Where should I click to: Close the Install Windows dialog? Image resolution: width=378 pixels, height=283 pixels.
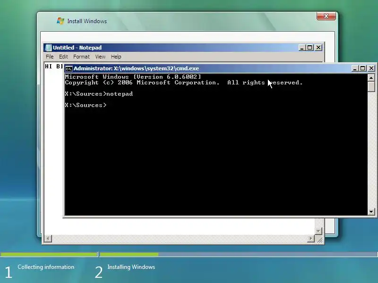pyautogui.click(x=326, y=16)
